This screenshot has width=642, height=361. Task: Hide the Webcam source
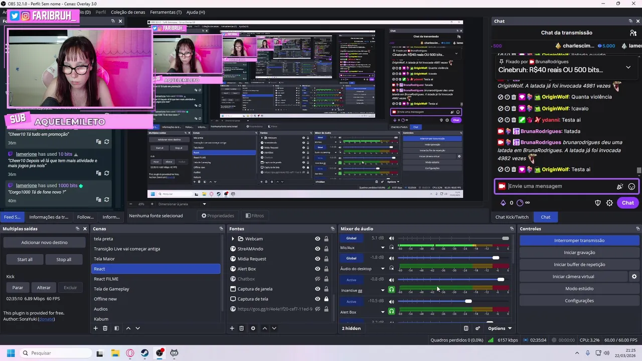(x=317, y=239)
